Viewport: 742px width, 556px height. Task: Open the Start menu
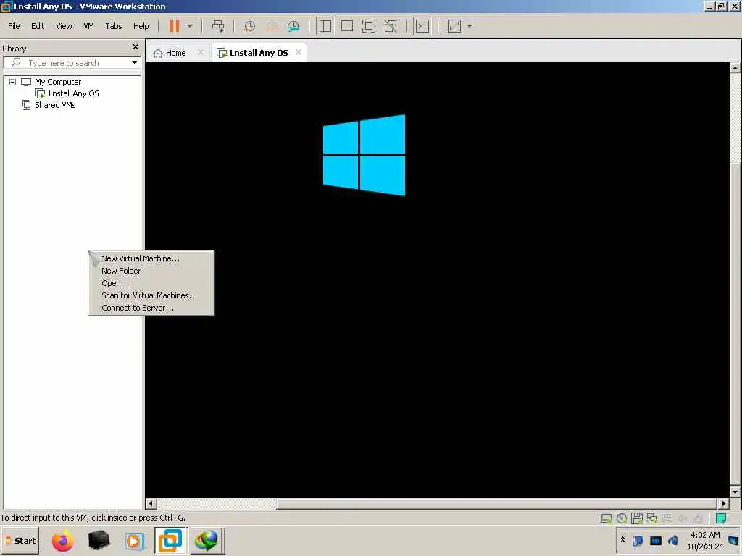click(x=20, y=541)
